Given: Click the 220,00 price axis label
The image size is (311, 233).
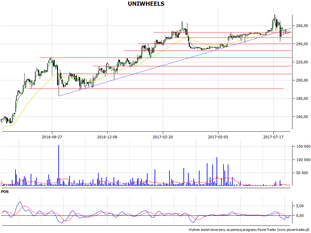Looking at the screenshot, I should click(302, 62).
